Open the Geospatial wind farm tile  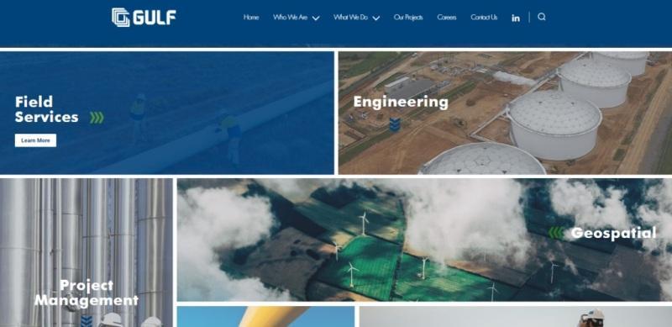pos(424,240)
